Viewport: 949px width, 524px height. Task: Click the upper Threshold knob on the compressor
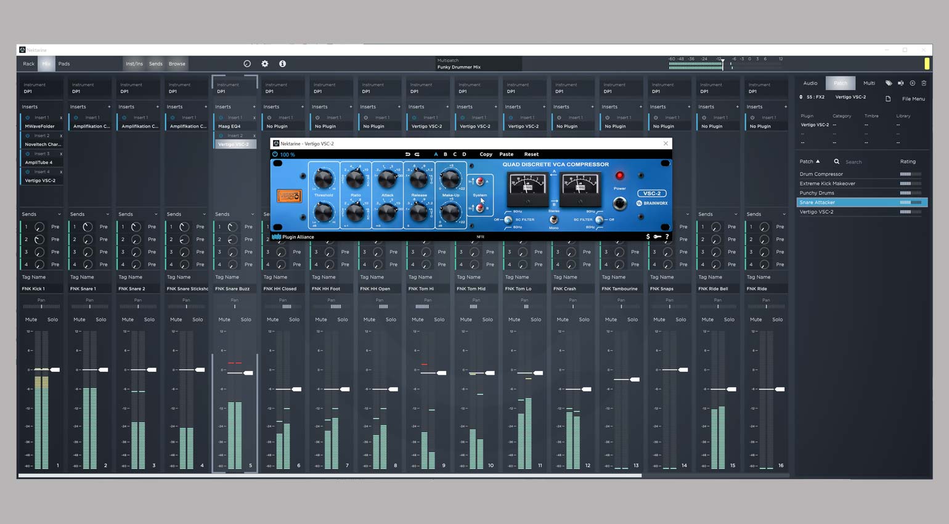tap(323, 179)
